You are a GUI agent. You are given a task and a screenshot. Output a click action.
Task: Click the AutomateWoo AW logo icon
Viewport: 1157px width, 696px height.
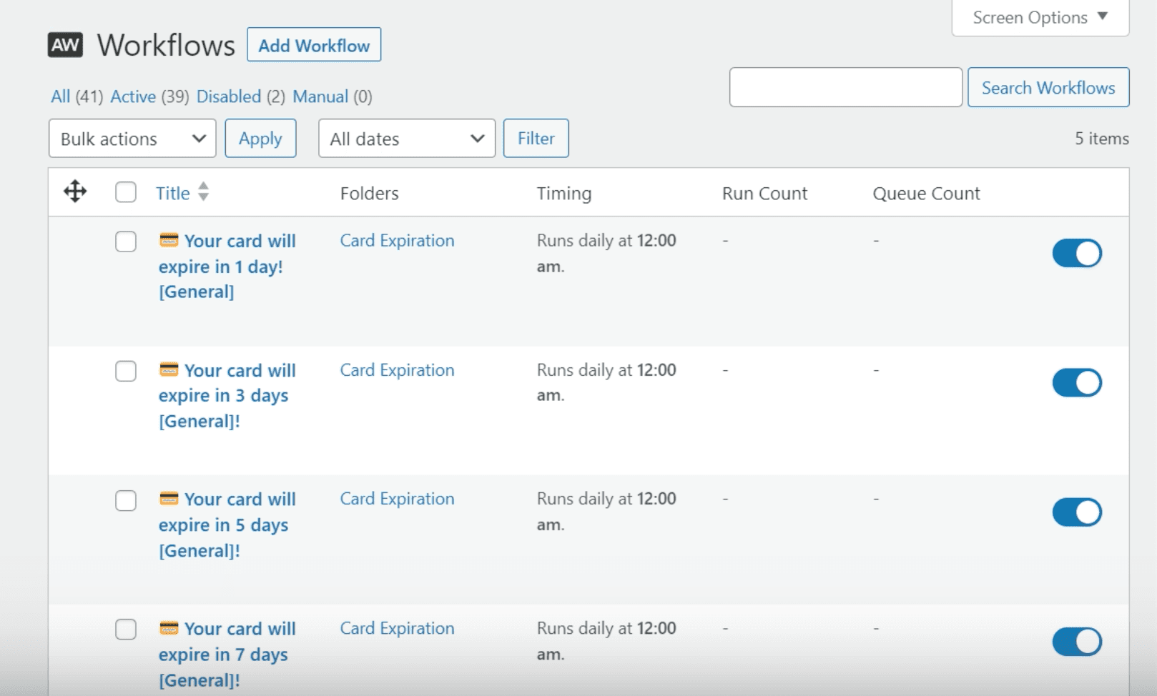click(65, 45)
